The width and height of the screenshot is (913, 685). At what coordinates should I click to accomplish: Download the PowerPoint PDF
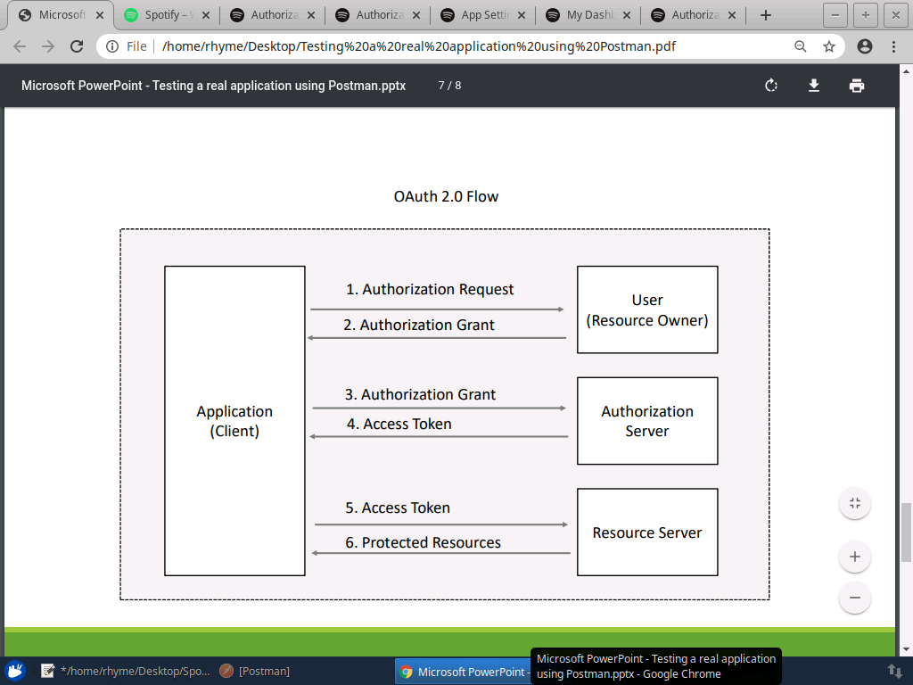(x=813, y=86)
